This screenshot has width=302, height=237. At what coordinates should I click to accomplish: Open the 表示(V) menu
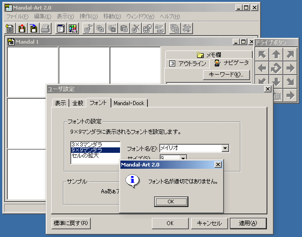point(65,16)
